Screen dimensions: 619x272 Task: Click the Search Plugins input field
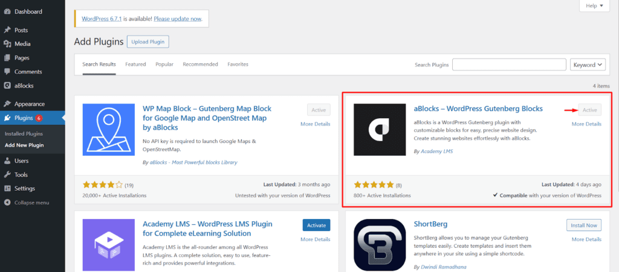(x=509, y=65)
